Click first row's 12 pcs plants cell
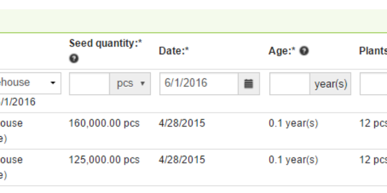 pyautogui.click(x=373, y=123)
